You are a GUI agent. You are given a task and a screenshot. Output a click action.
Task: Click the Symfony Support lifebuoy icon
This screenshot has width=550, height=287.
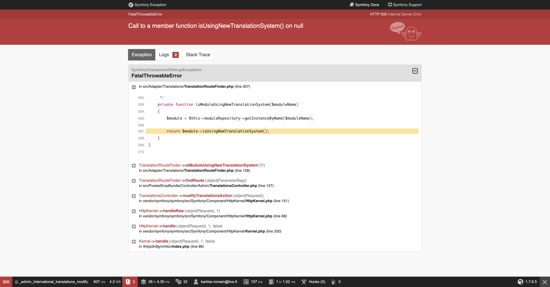pyautogui.click(x=390, y=5)
